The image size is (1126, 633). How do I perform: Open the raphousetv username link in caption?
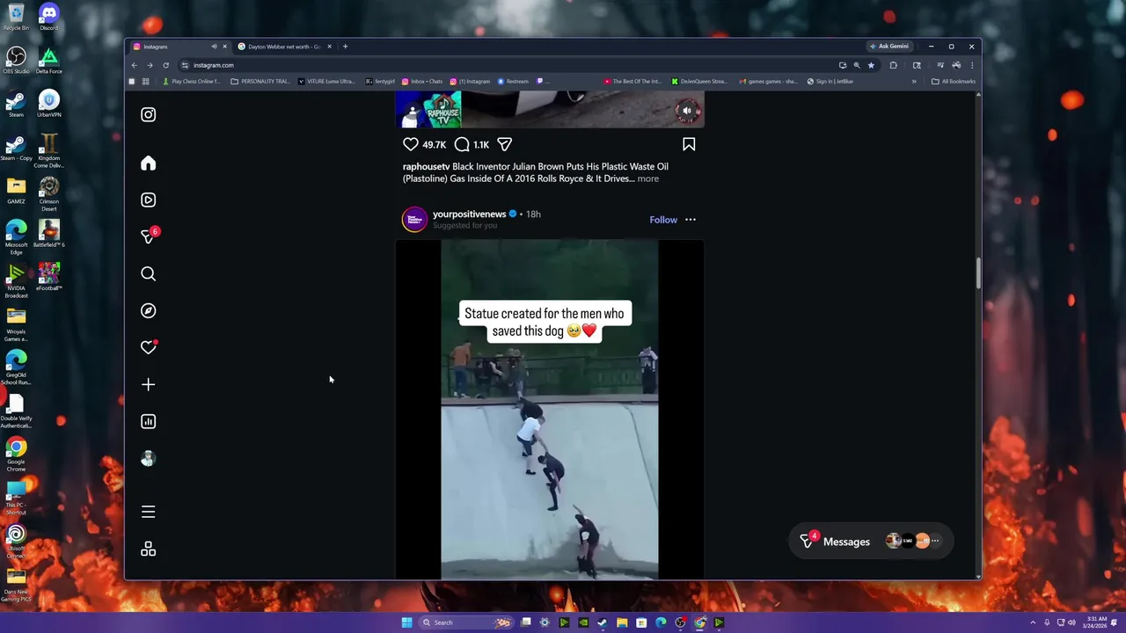(x=426, y=166)
